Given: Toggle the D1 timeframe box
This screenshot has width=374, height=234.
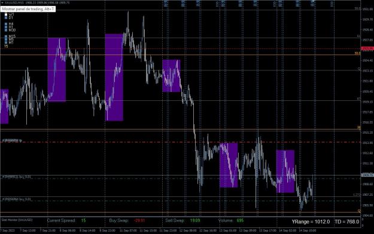Looking at the screenshot, I should click(6, 18).
